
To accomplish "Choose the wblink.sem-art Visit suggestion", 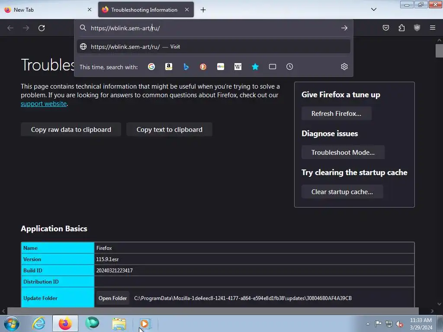I will coord(214,47).
